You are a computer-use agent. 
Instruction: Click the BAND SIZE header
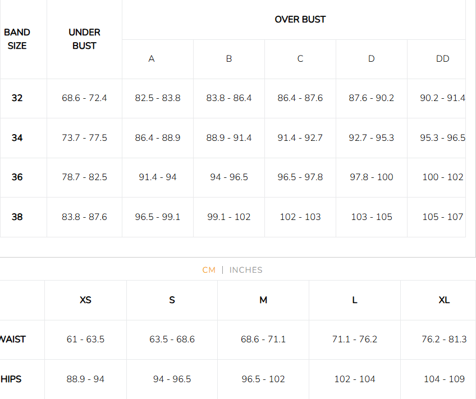point(17,39)
